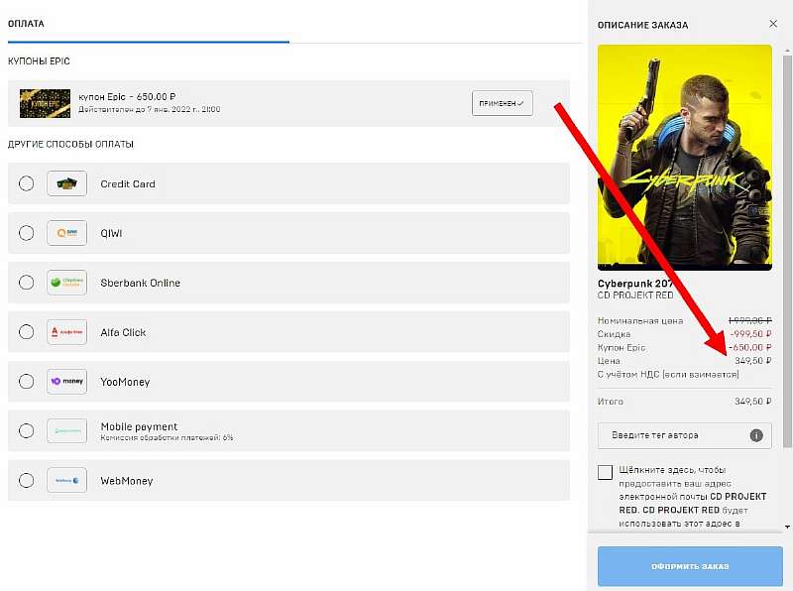Click the CD PROJEKT RED publisher name
This screenshot has height=591, width=793.
(635, 295)
